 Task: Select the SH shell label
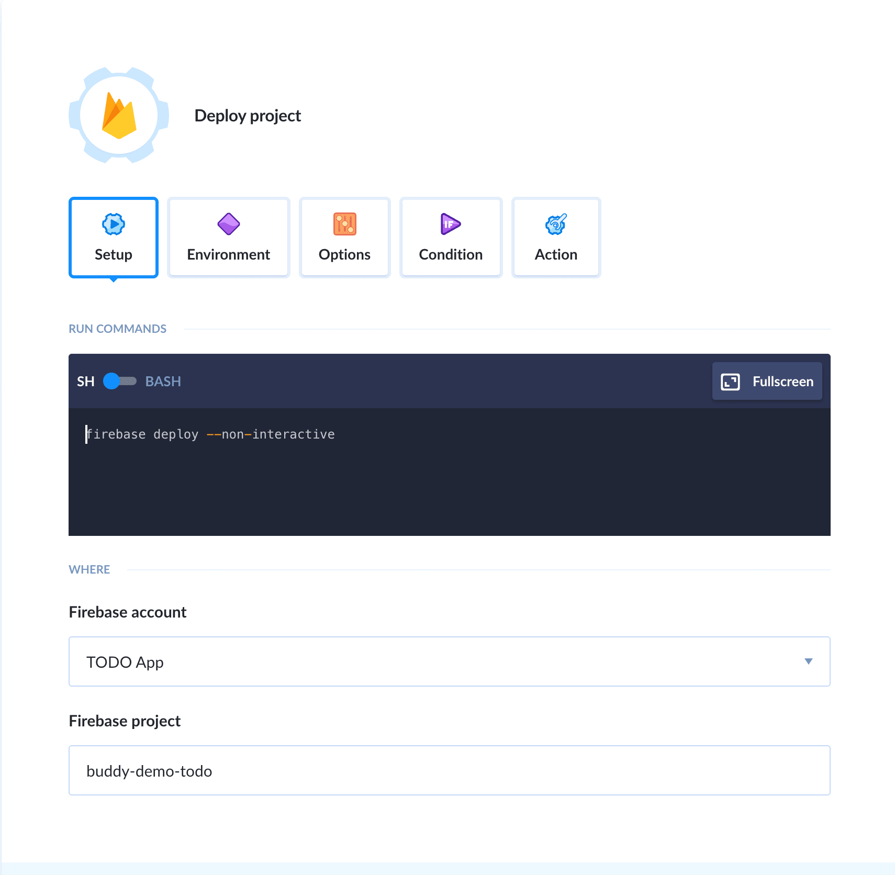tap(85, 382)
